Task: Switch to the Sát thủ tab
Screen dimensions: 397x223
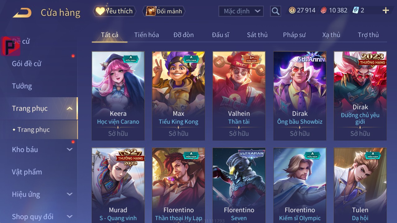Action: (x=257, y=35)
